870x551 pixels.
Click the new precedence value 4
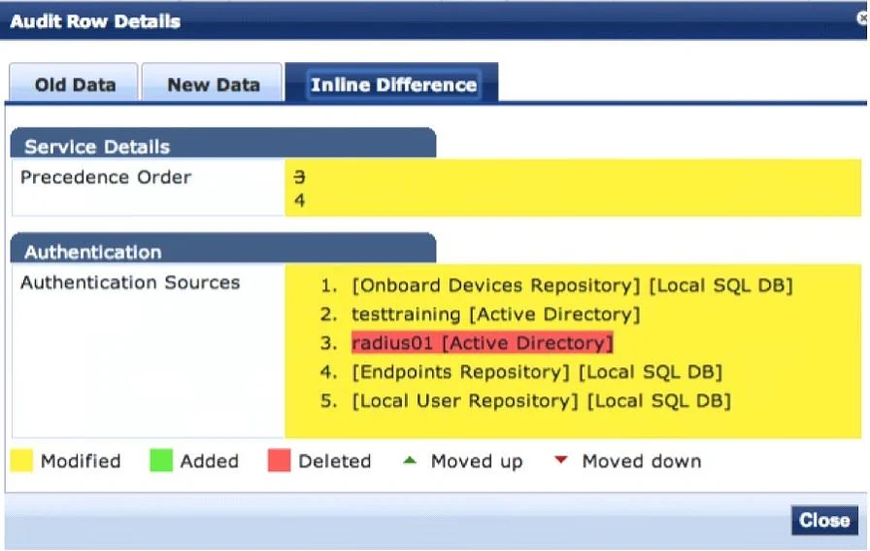point(300,200)
